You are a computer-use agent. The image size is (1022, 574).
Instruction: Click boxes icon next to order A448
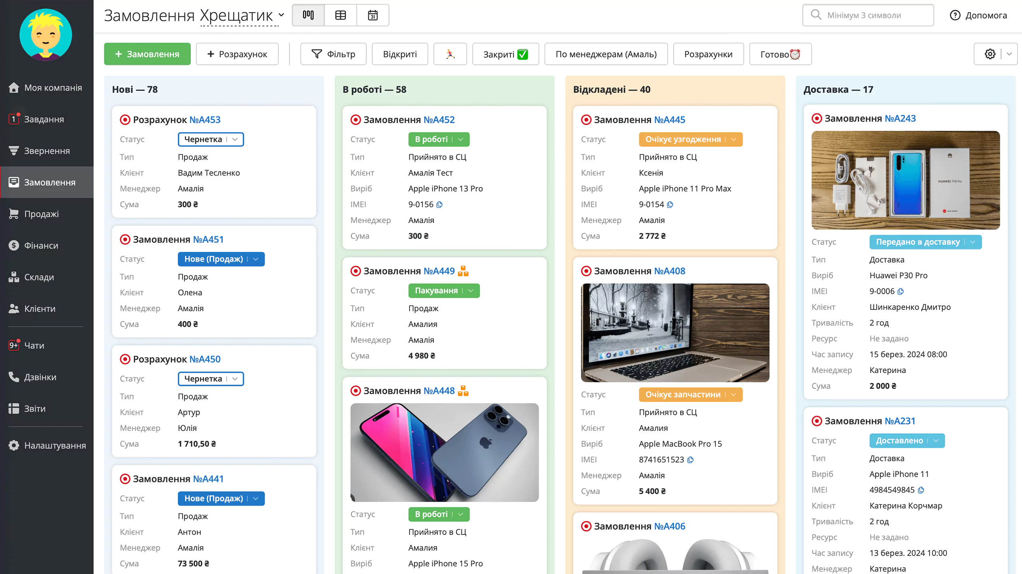click(x=463, y=391)
